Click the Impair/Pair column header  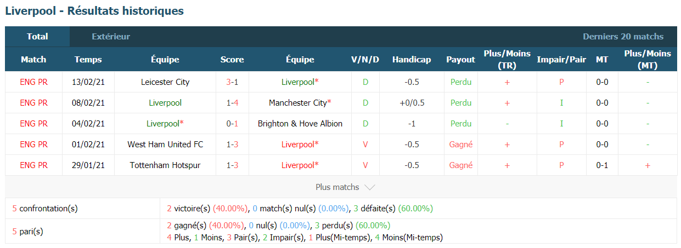pyautogui.click(x=561, y=60)
